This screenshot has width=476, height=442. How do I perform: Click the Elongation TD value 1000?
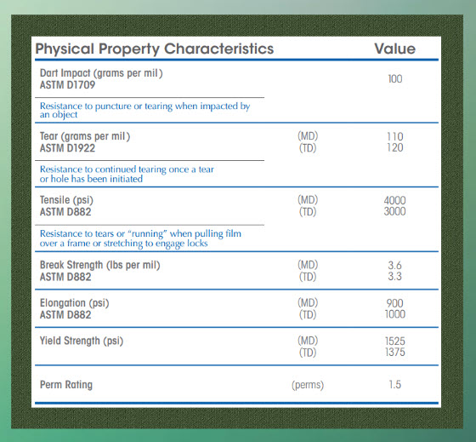395,314
